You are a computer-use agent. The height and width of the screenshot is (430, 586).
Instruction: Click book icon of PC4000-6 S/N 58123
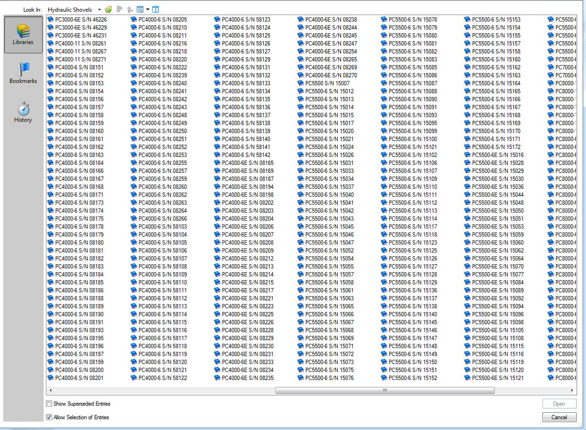coord(218,20)
